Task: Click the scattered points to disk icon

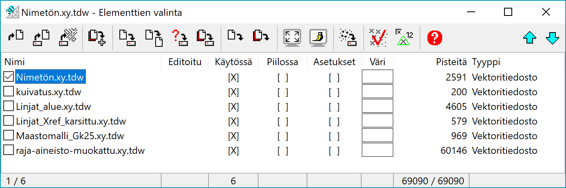Action: (348, 38)
